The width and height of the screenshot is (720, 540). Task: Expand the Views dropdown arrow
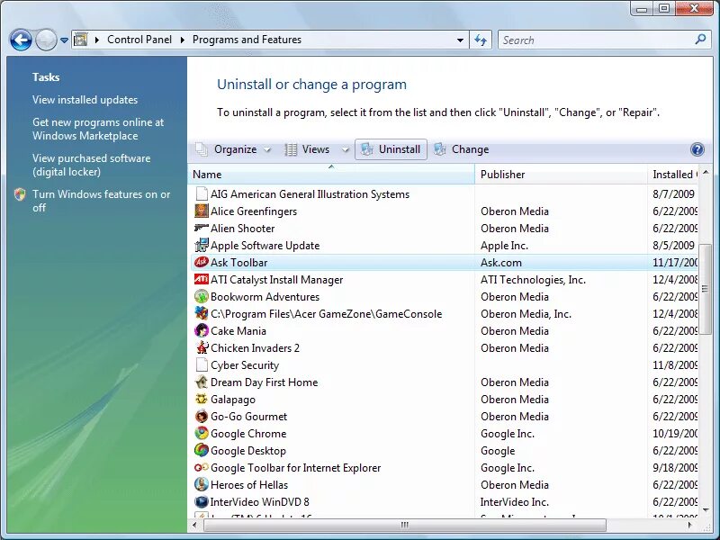coord(346,149)
